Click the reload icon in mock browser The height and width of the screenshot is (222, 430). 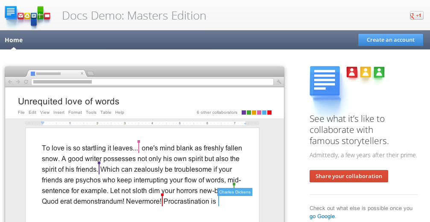26,82
